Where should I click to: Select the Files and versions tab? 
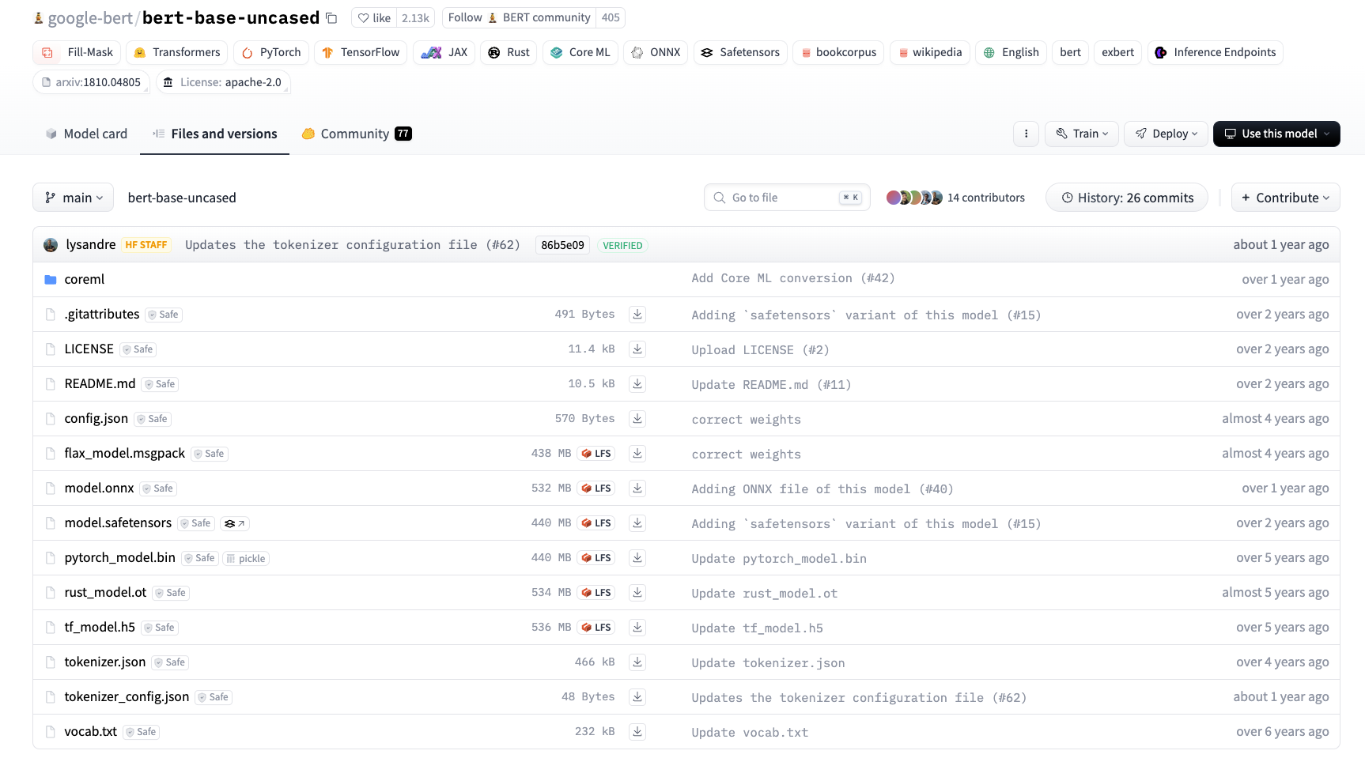tap(215, 134)
